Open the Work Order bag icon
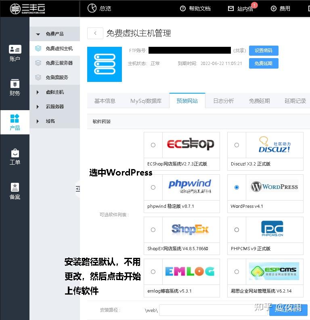 (15, 153)
